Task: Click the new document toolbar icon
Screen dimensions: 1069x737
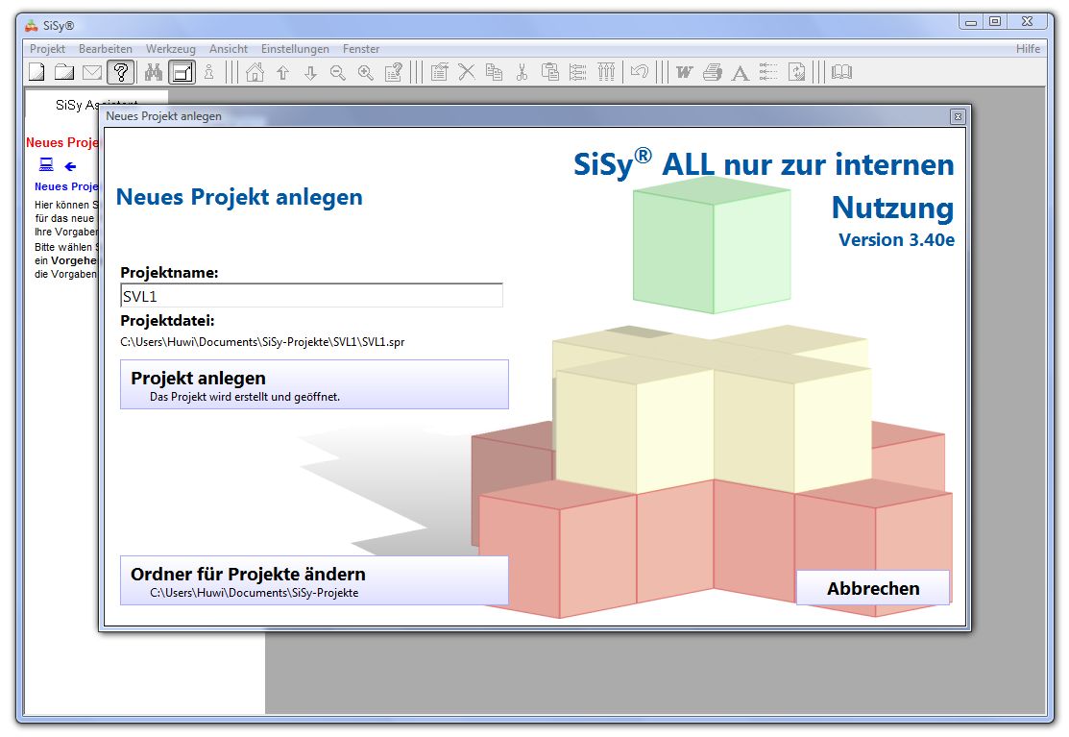Action: click(x=36, y=72)
